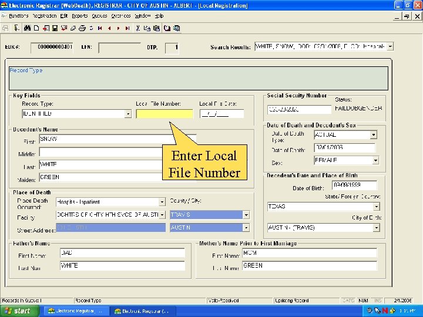Click the binoculars search icon in toolbar

pyautogui.click(x=27, y=28)
